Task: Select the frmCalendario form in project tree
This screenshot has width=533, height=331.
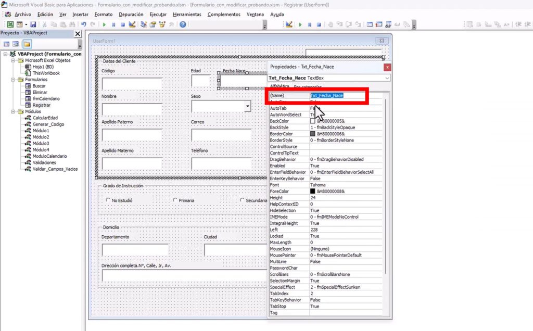Action: 46,98
